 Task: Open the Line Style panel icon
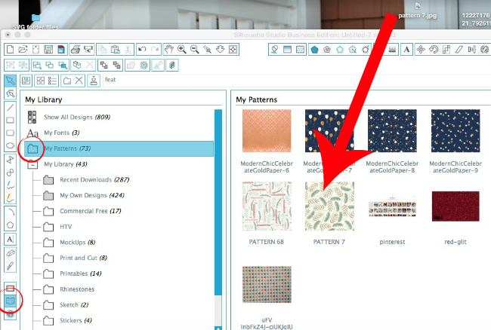click(392, 49)
